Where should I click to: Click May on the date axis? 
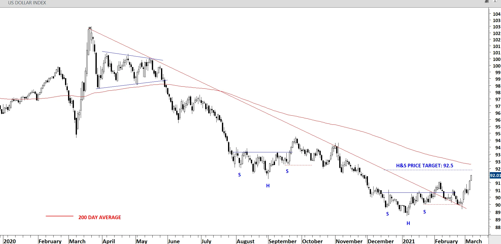pos(142,241)
